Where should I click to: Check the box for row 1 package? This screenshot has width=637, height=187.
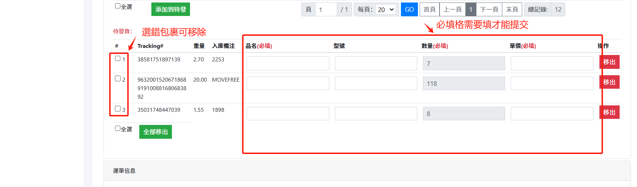tap(118, 59)
